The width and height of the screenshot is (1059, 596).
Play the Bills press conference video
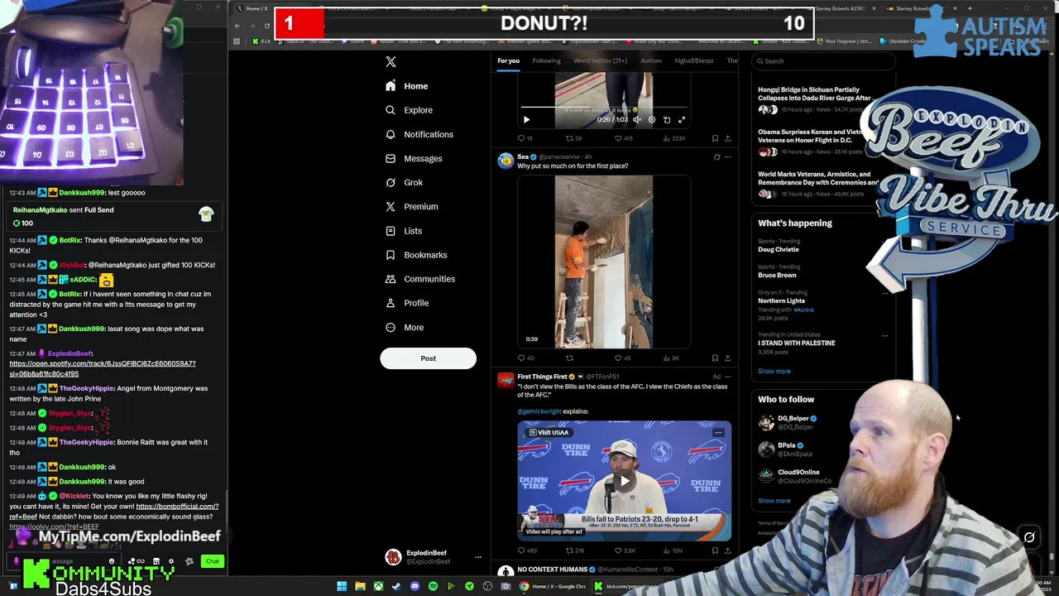(x=625, y=480)
